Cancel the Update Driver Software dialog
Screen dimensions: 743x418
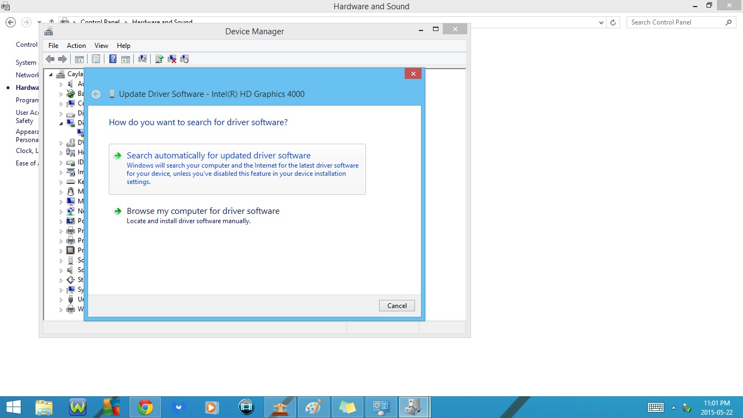(397, 306)
